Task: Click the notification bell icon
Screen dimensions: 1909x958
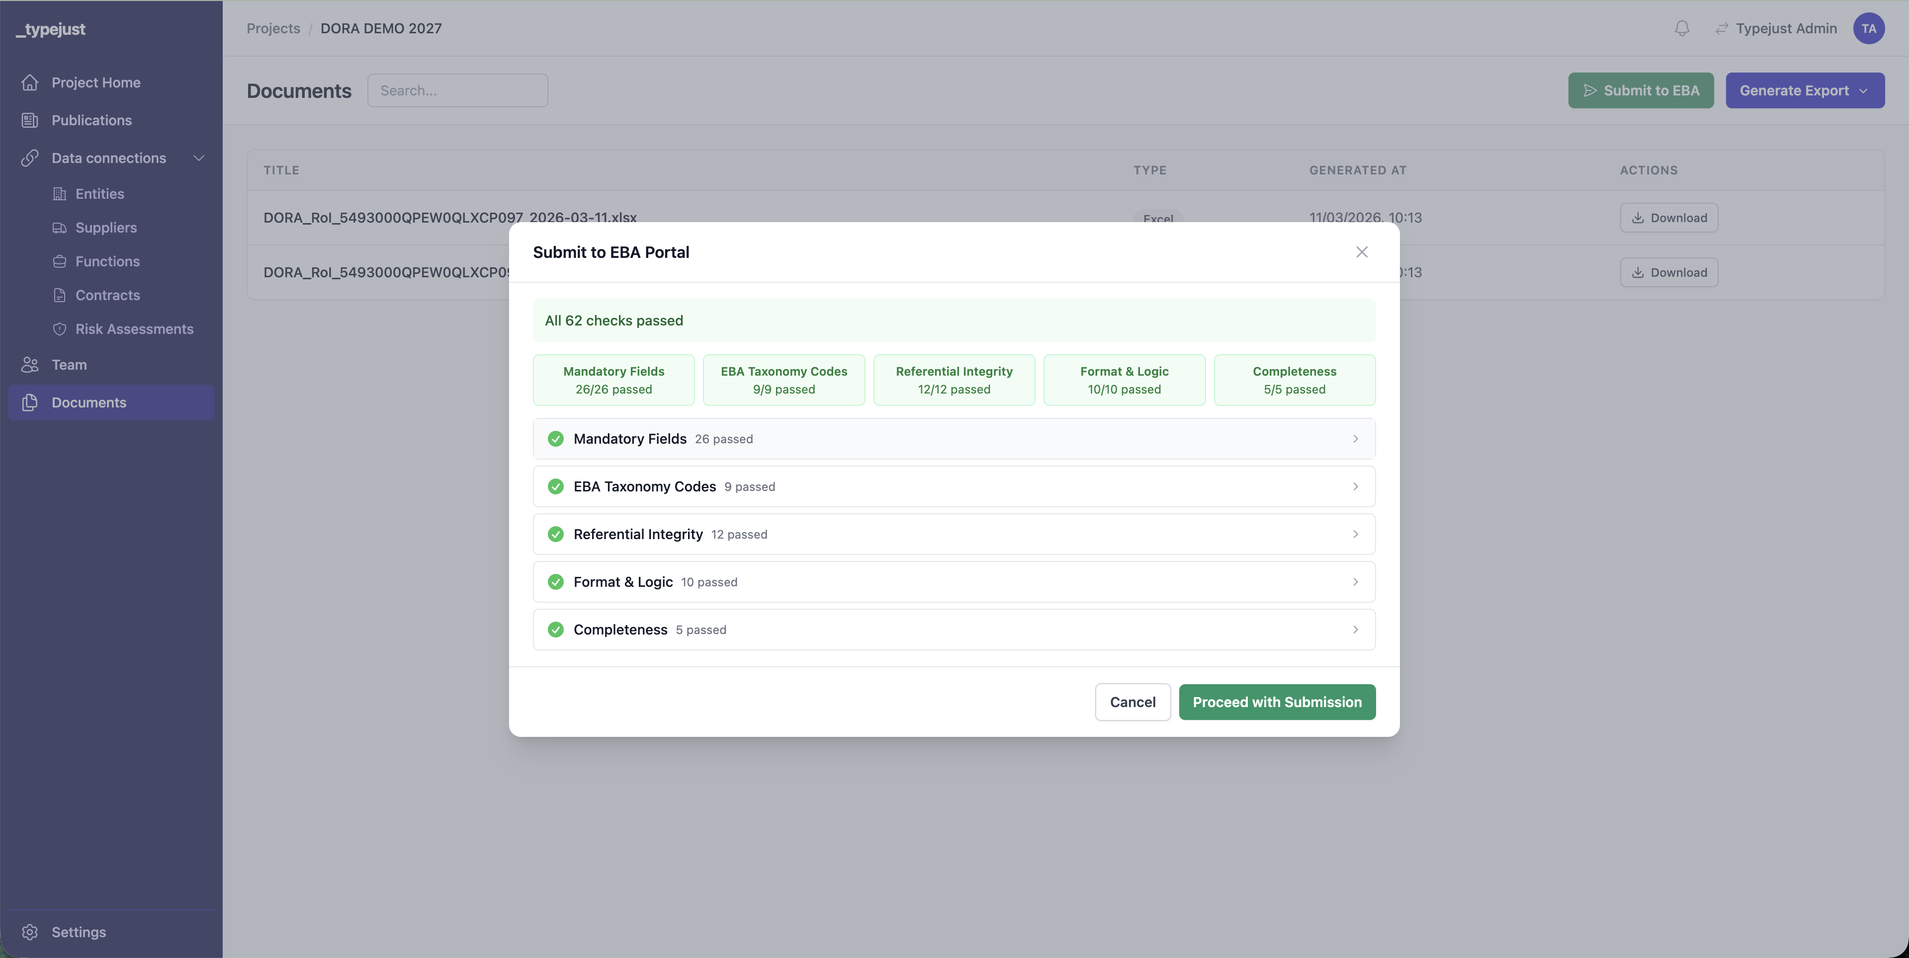Action: (1681, 28)
